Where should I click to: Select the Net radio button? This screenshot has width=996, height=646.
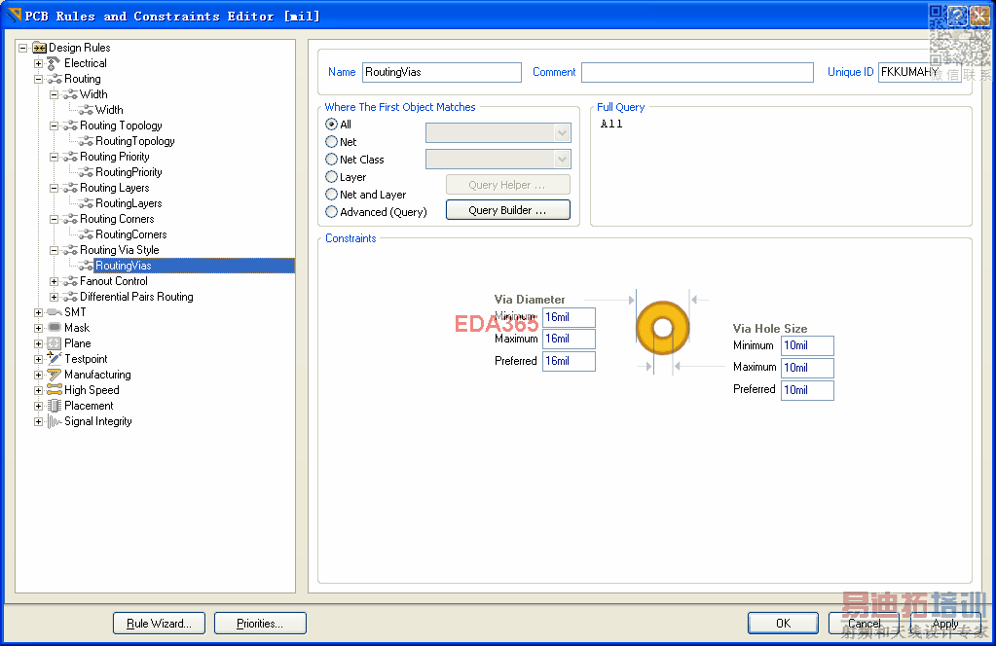[332, 142]
